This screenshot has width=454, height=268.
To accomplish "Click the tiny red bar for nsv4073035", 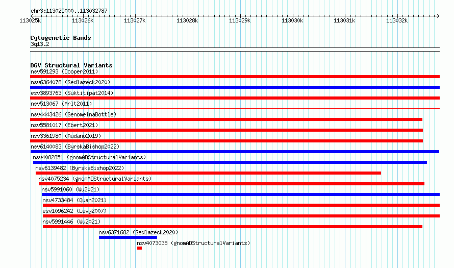I will (x=140, y=248).
